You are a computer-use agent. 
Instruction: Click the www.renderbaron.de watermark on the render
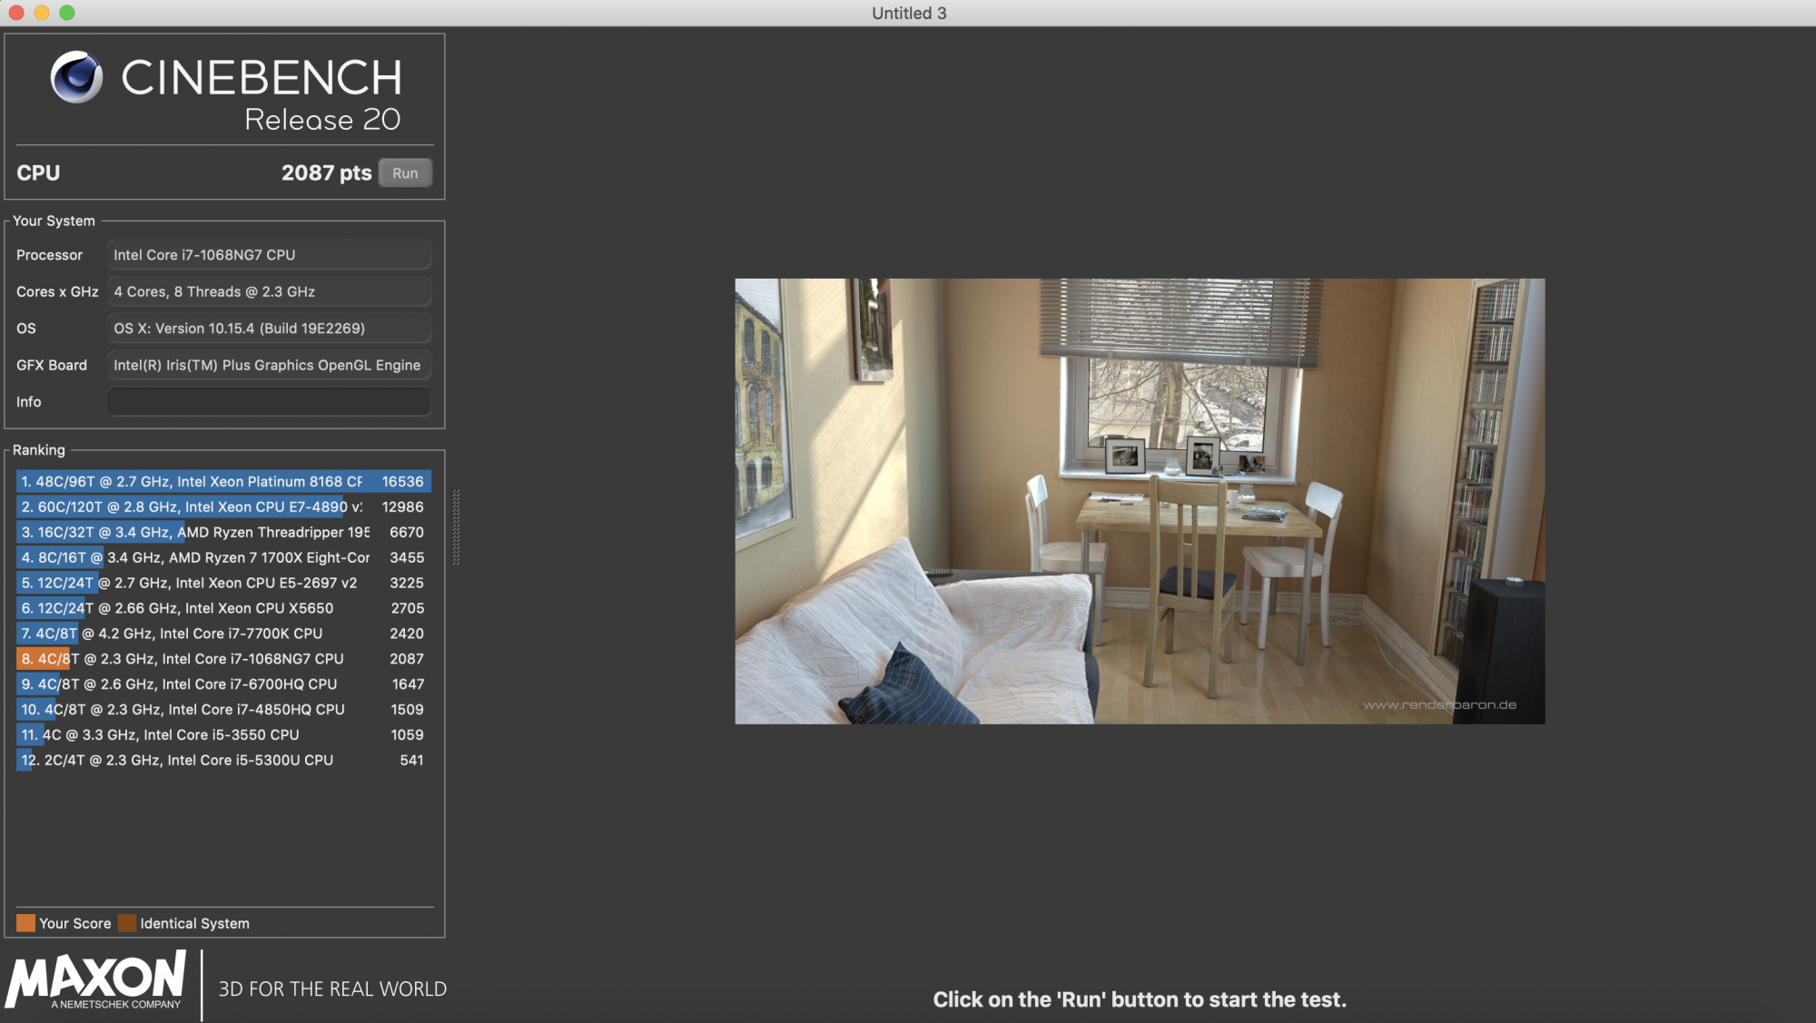1439,704
